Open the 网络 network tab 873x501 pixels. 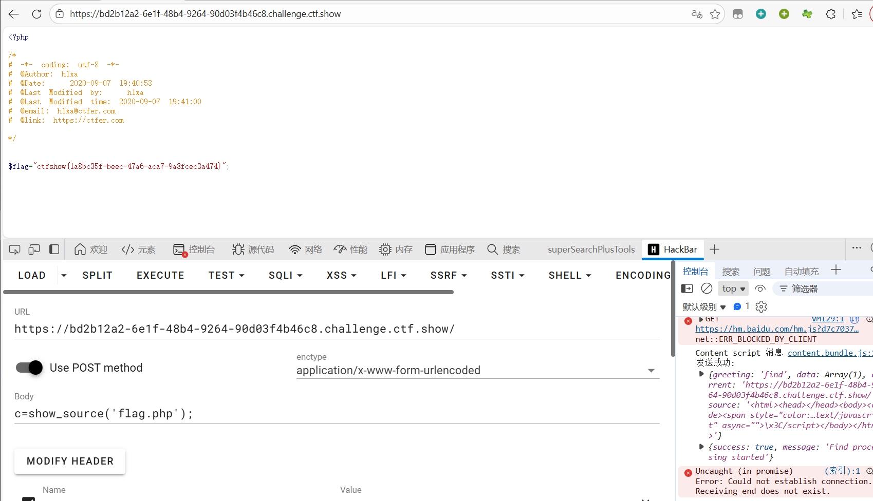pos(305,249)
